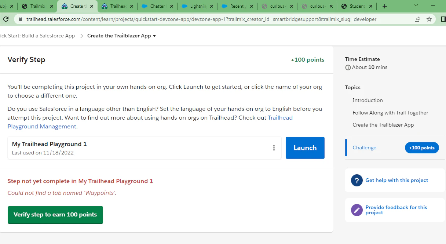Image resolution: width=446 pixels, height=244 pixels.
Task: Bookmark this page with the star icon
Action: click(x=429, y=19)
